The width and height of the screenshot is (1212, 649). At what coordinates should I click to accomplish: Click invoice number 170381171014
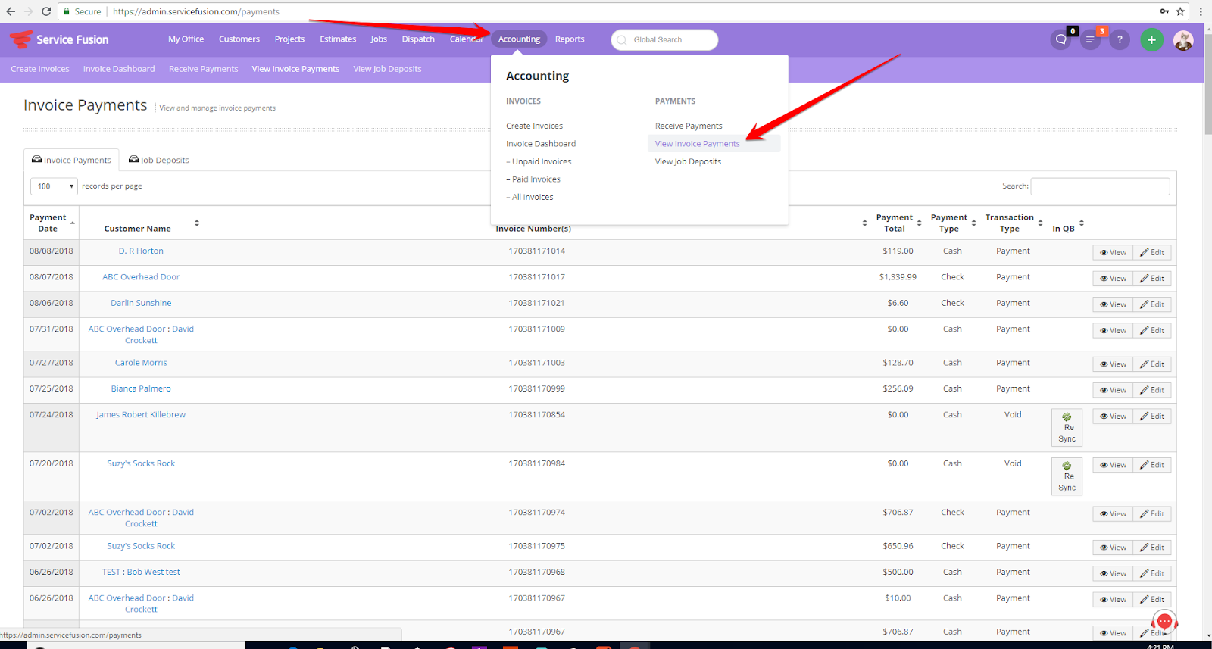(537, 251)
